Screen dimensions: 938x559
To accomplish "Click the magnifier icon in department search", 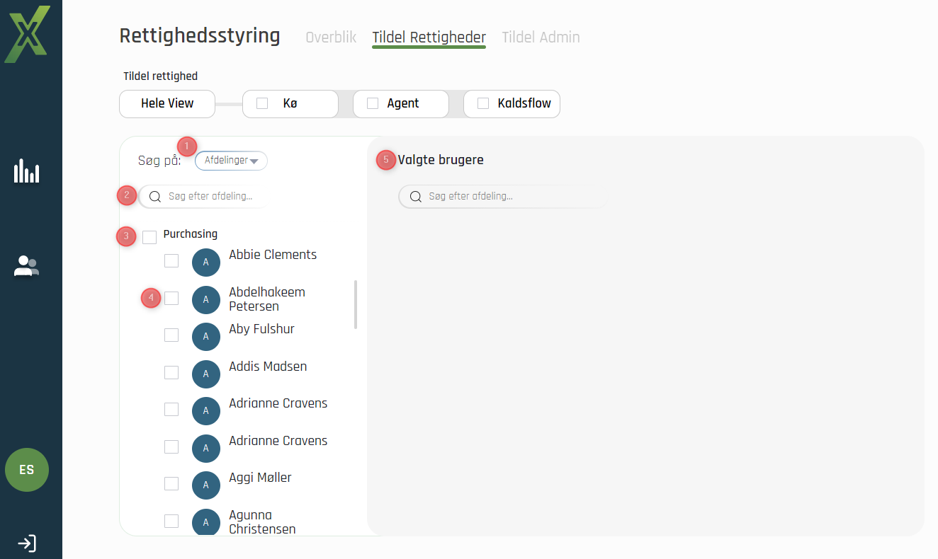I will (155, 197).
